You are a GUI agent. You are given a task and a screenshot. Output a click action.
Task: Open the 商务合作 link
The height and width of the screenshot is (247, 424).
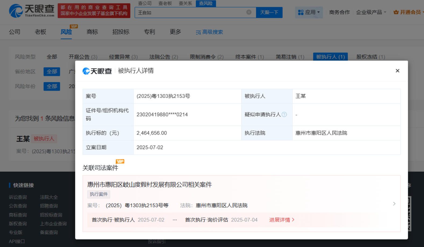pyautogui.click(x=340, y=12)
